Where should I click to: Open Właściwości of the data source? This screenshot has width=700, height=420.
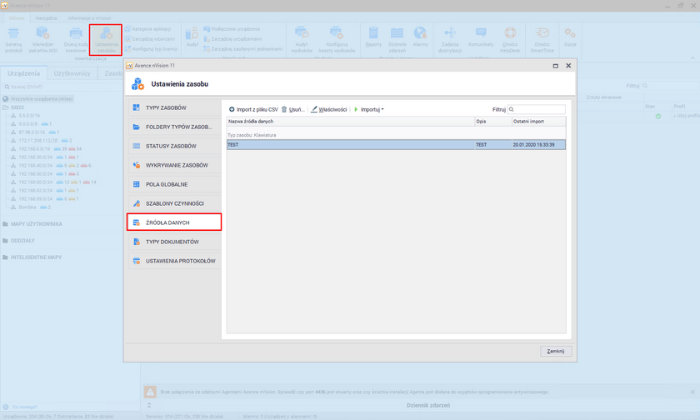pyautogui.click(x=328, y=109)
